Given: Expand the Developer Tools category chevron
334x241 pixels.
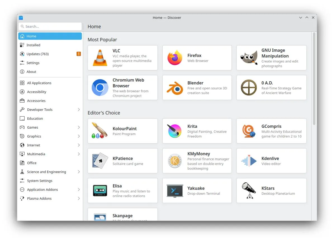Looking at the screenshot, I should [79, 110].
